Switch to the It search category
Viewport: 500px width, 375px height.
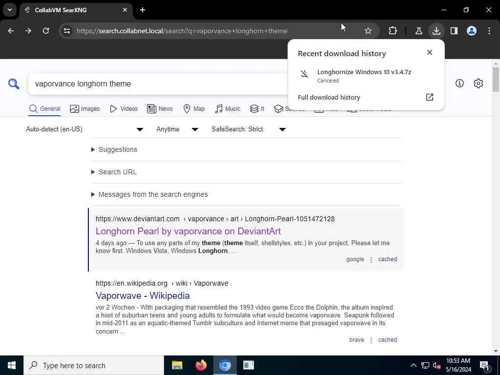[257, 109]
